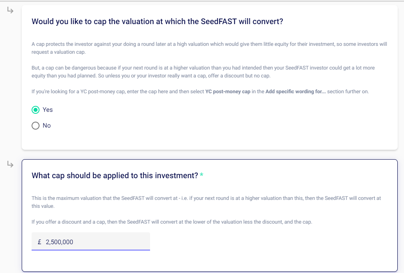
Task: Click the "Would you like to cap the valuation" heading
Action: 157,21
